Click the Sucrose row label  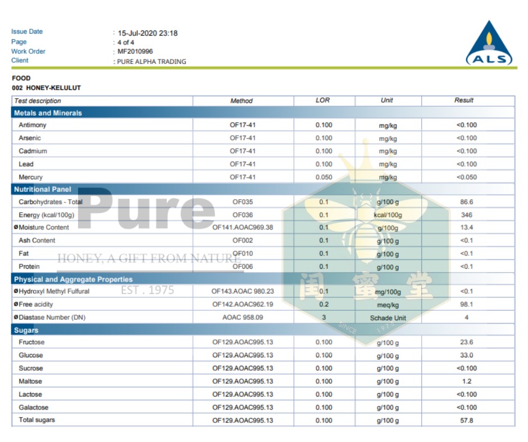click(x=31, y=369)
